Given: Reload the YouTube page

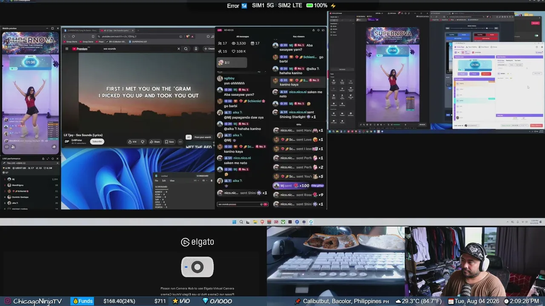Looking at the screenshot, I should pos(73,37).
